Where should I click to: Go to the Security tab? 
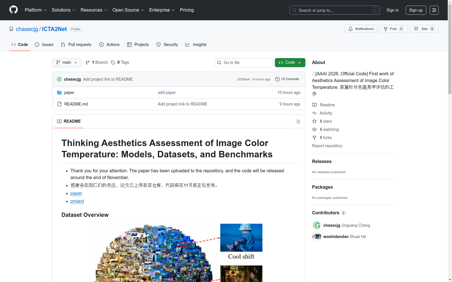click(x=167, y=45)
